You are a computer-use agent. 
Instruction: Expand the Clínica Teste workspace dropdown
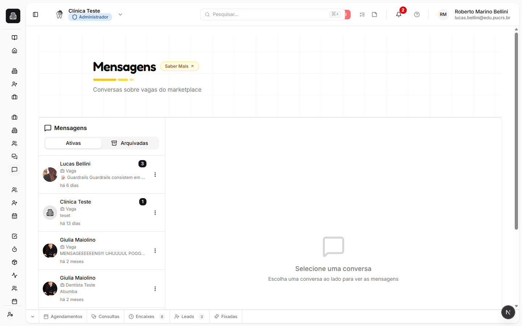120,14
